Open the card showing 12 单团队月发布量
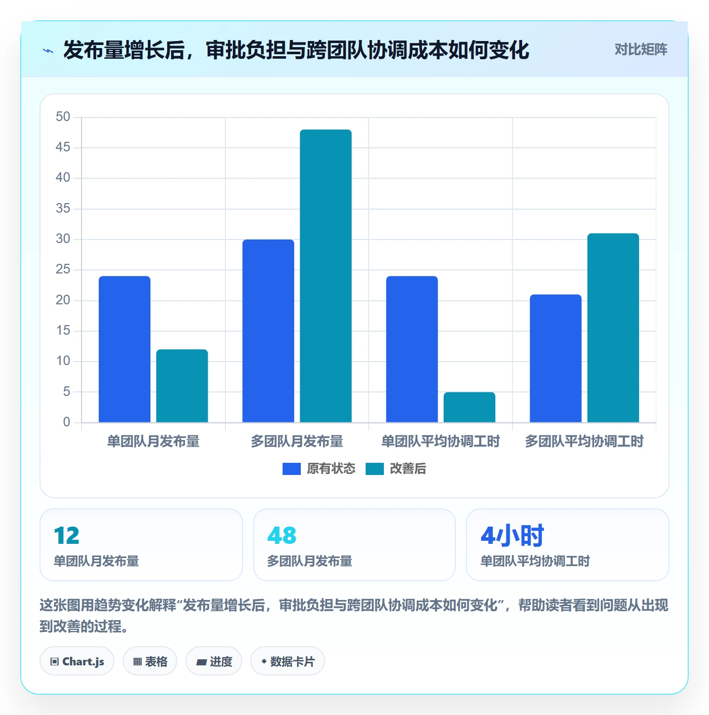The width and height of the screenshot is (709, 715). pyautogui.click(x=141, y=545)
